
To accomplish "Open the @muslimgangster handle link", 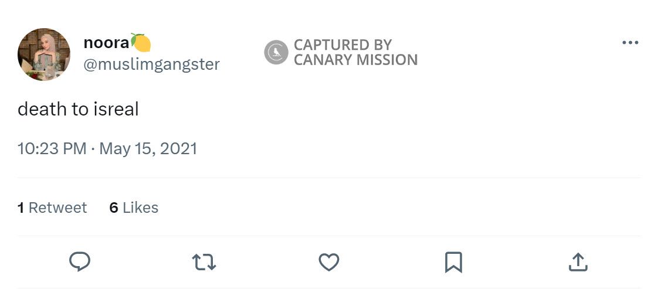I will pos(151,64).
